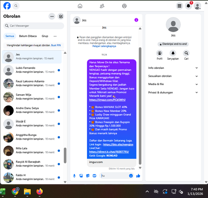Click the chat list scrollbar down arrow
208x198 pixels.
tap(65, 182)
